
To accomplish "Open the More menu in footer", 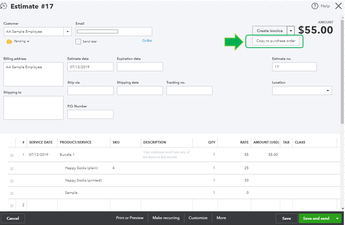I will (221, 218).
